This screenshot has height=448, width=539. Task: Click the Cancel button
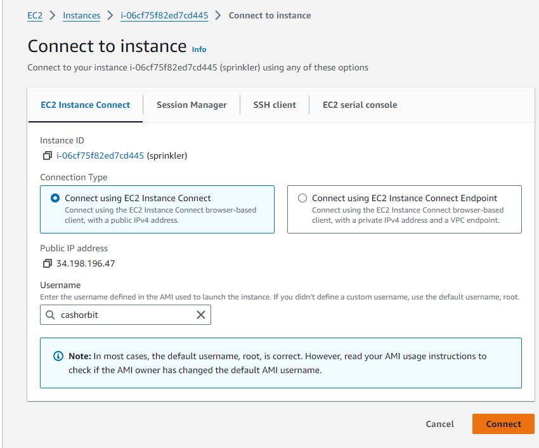point(439,424)
